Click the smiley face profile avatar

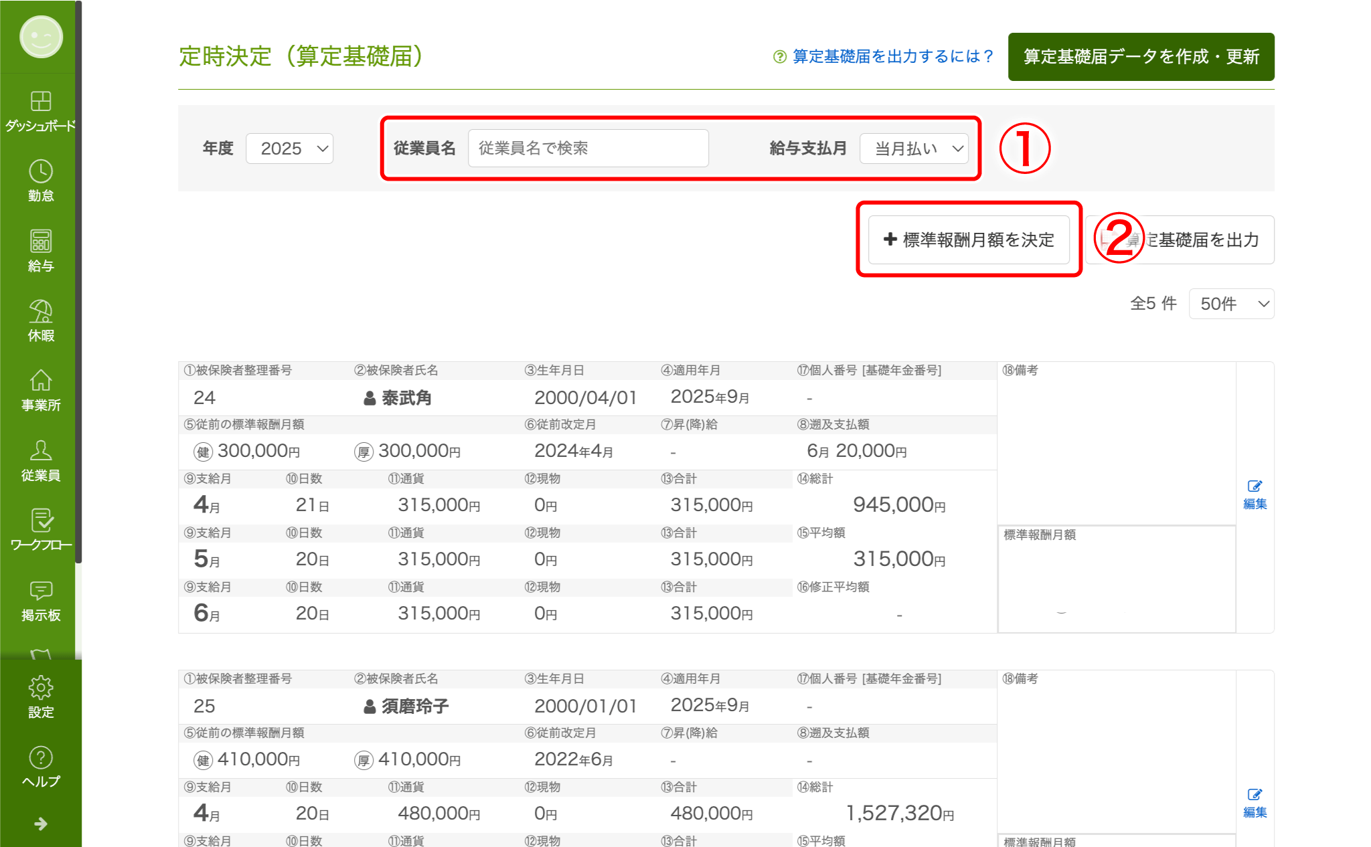tap(41, 37)
